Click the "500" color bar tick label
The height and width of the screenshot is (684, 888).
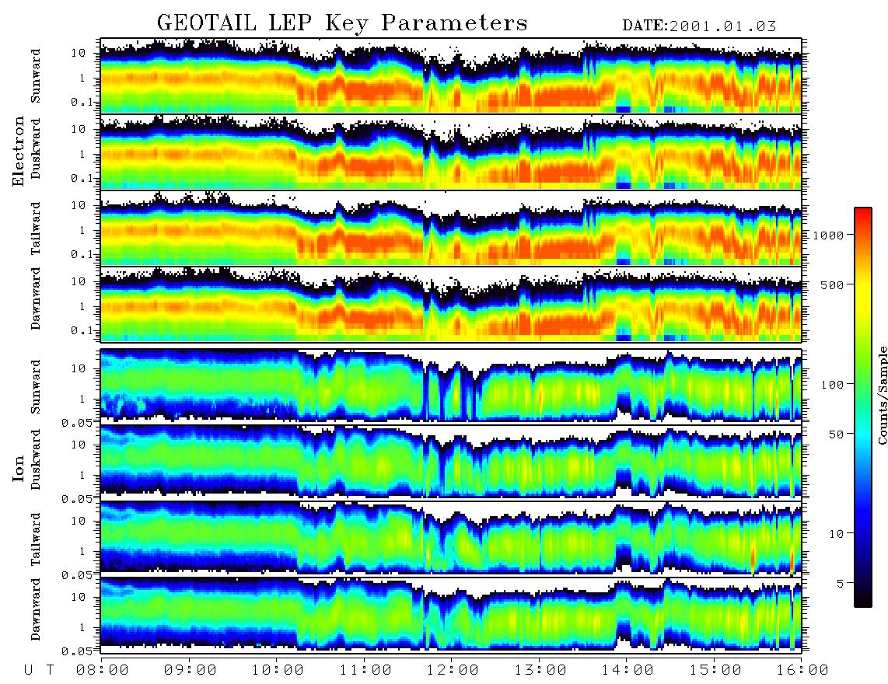[x=833, y=284]
